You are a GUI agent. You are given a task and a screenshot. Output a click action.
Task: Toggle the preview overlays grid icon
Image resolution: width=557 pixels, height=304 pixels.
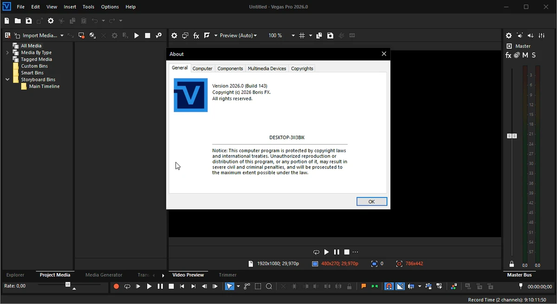coord(302,36)
